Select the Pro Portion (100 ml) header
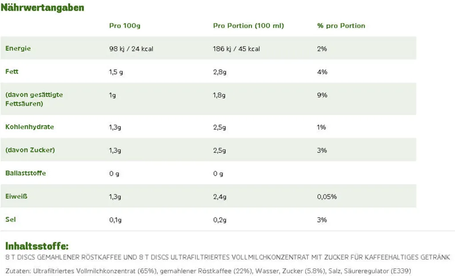Image resolution: width=455 pixels, height=276 pixels. tap(248, 25)
